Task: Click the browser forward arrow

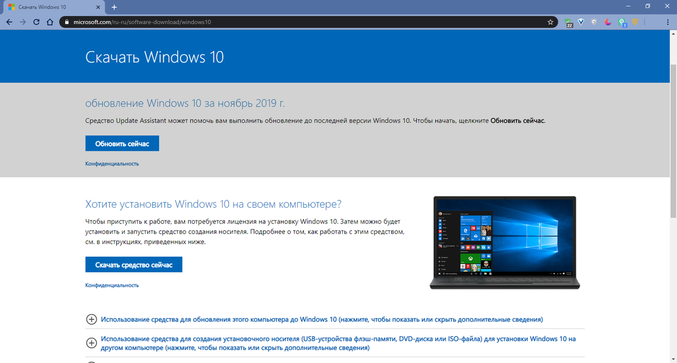Action: pos(23,22)
